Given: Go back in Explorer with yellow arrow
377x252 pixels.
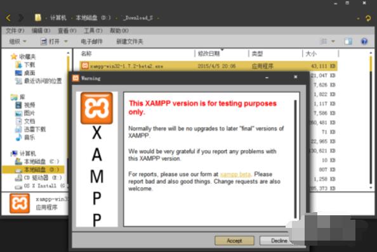Looking at the screenshot, I should [x=8, y=18].
